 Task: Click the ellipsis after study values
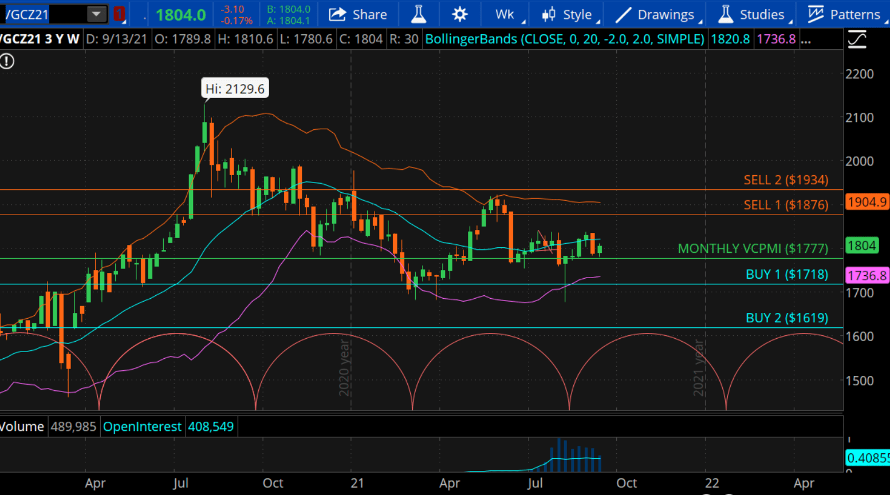click(x=806, y=39)
